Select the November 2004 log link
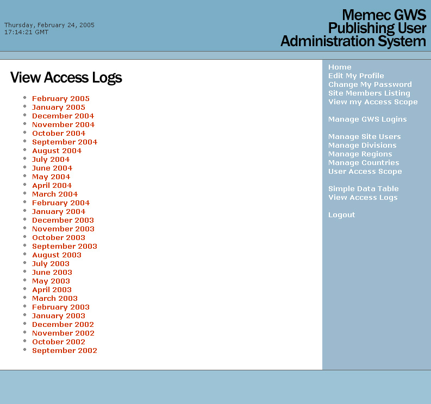Screen dimensions: 431x404 click(x=63, y=124)
